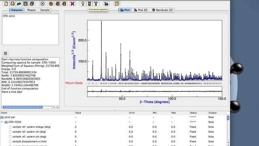The width and height of the screenshot is (259, 146).
Task: Click the phi parameter file icon
Action: (10, 137)
